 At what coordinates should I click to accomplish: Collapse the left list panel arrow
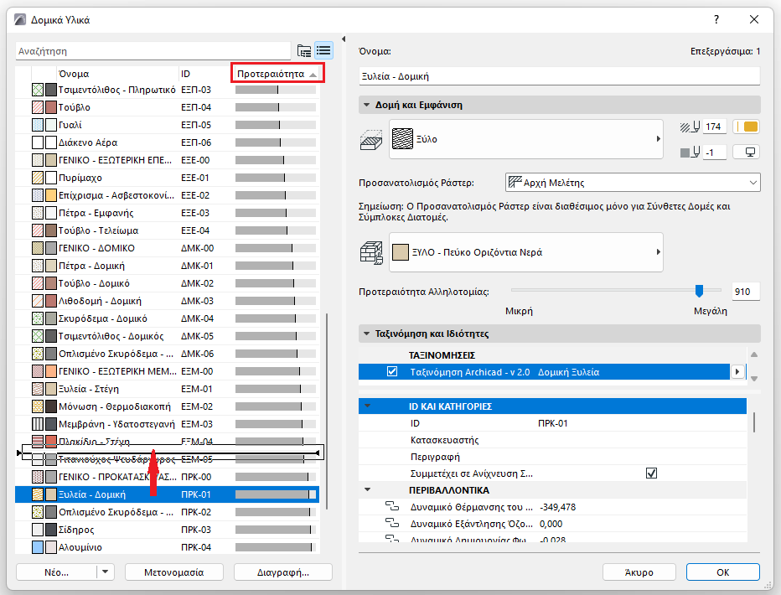click(x=344, y=39)
